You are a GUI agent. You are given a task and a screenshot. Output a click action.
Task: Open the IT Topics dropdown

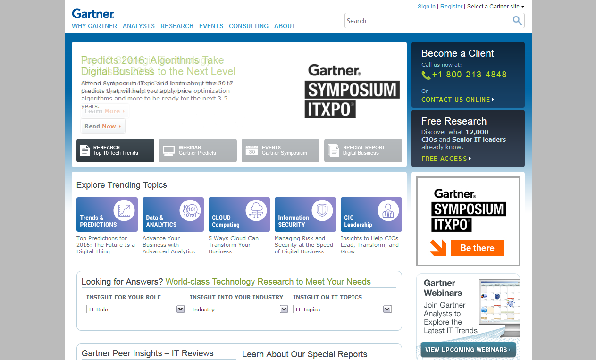click(x=342, y=309)
